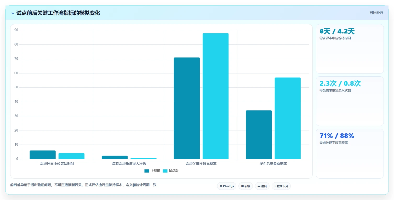394x200 pixels.
Task: Click the title 试点前后关键工作流指标的模拟变化
Action: click(58, 13)
